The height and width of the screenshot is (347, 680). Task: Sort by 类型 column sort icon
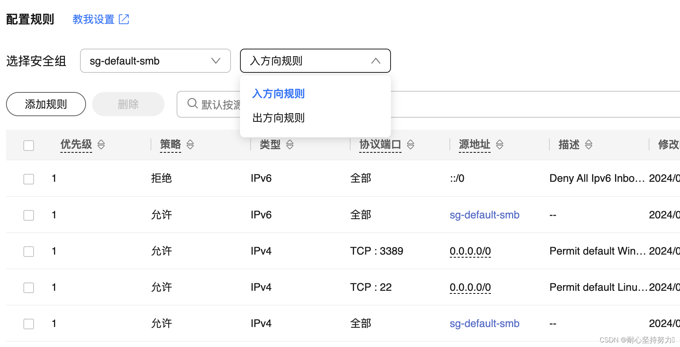pyautogui.click(x=290, y=144)
